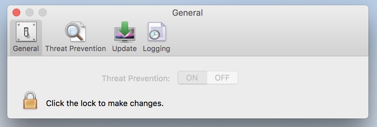Viewport: 377px width, 127px height.
Task: Click the Update tab label text
Action: coord(124,49)
